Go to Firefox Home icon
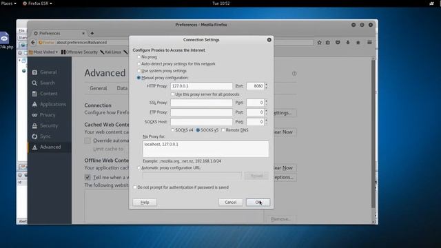Screen dimensions: 441x248 click(x=358, y=43)
